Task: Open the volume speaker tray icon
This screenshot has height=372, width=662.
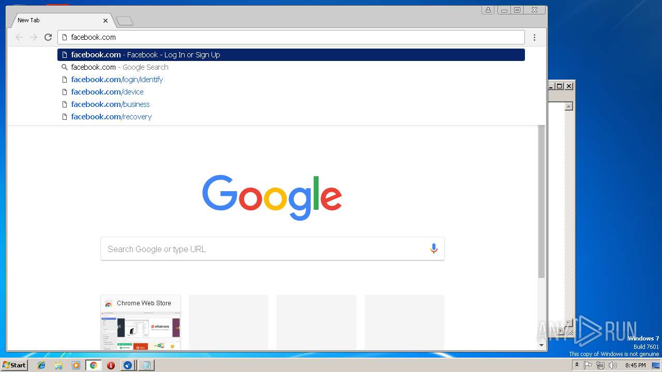Action: pos(613,365)
